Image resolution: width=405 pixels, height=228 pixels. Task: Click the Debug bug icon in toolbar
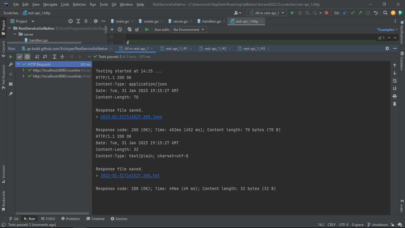point(300,13)
